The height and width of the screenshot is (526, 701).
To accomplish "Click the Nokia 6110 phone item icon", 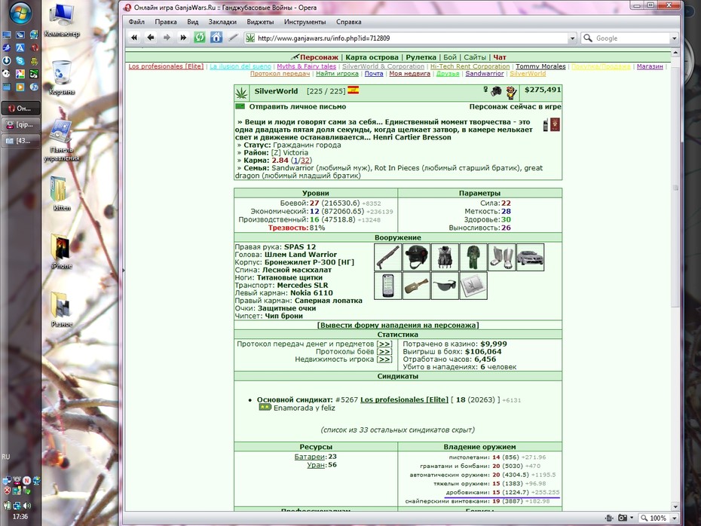I will (387, 286).
